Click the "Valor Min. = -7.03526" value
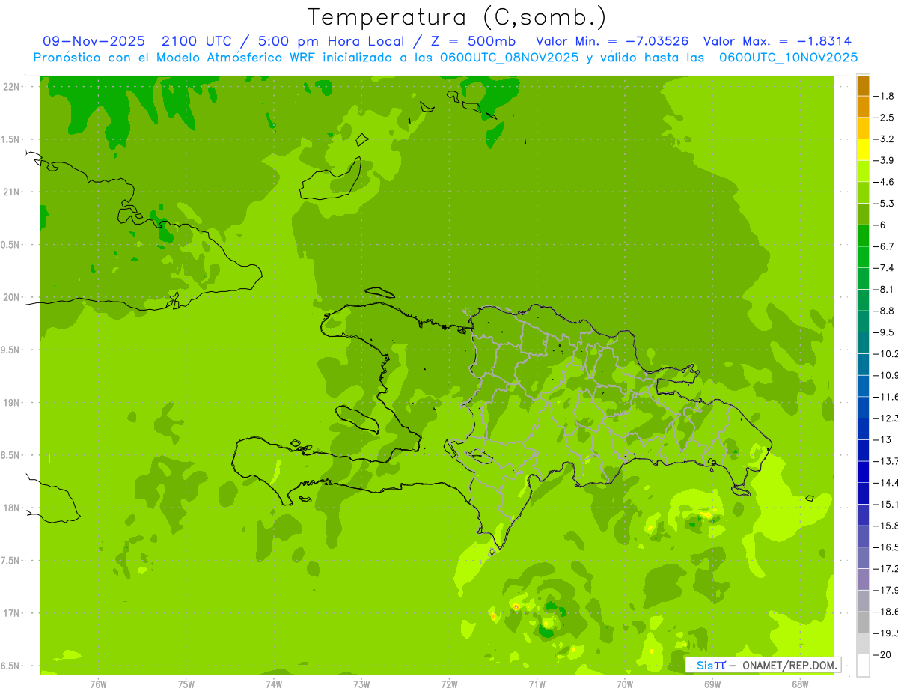The width and height of the screenshot is (898, 694). (x=612, y=41)
